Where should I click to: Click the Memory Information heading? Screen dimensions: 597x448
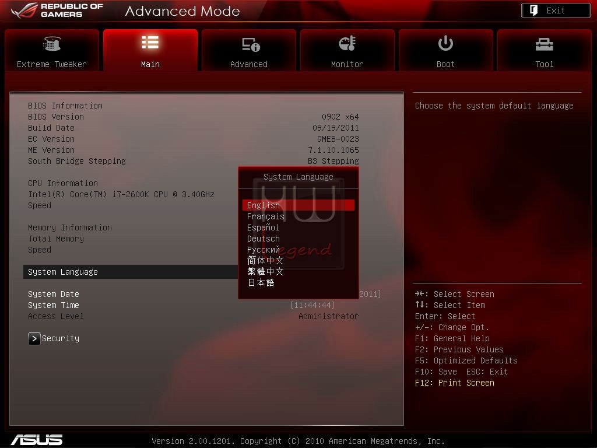pyautogui.click(x=70, y=228)
